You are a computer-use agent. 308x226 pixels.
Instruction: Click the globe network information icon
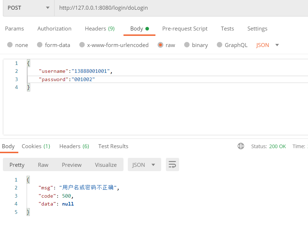tap(241, 146)
